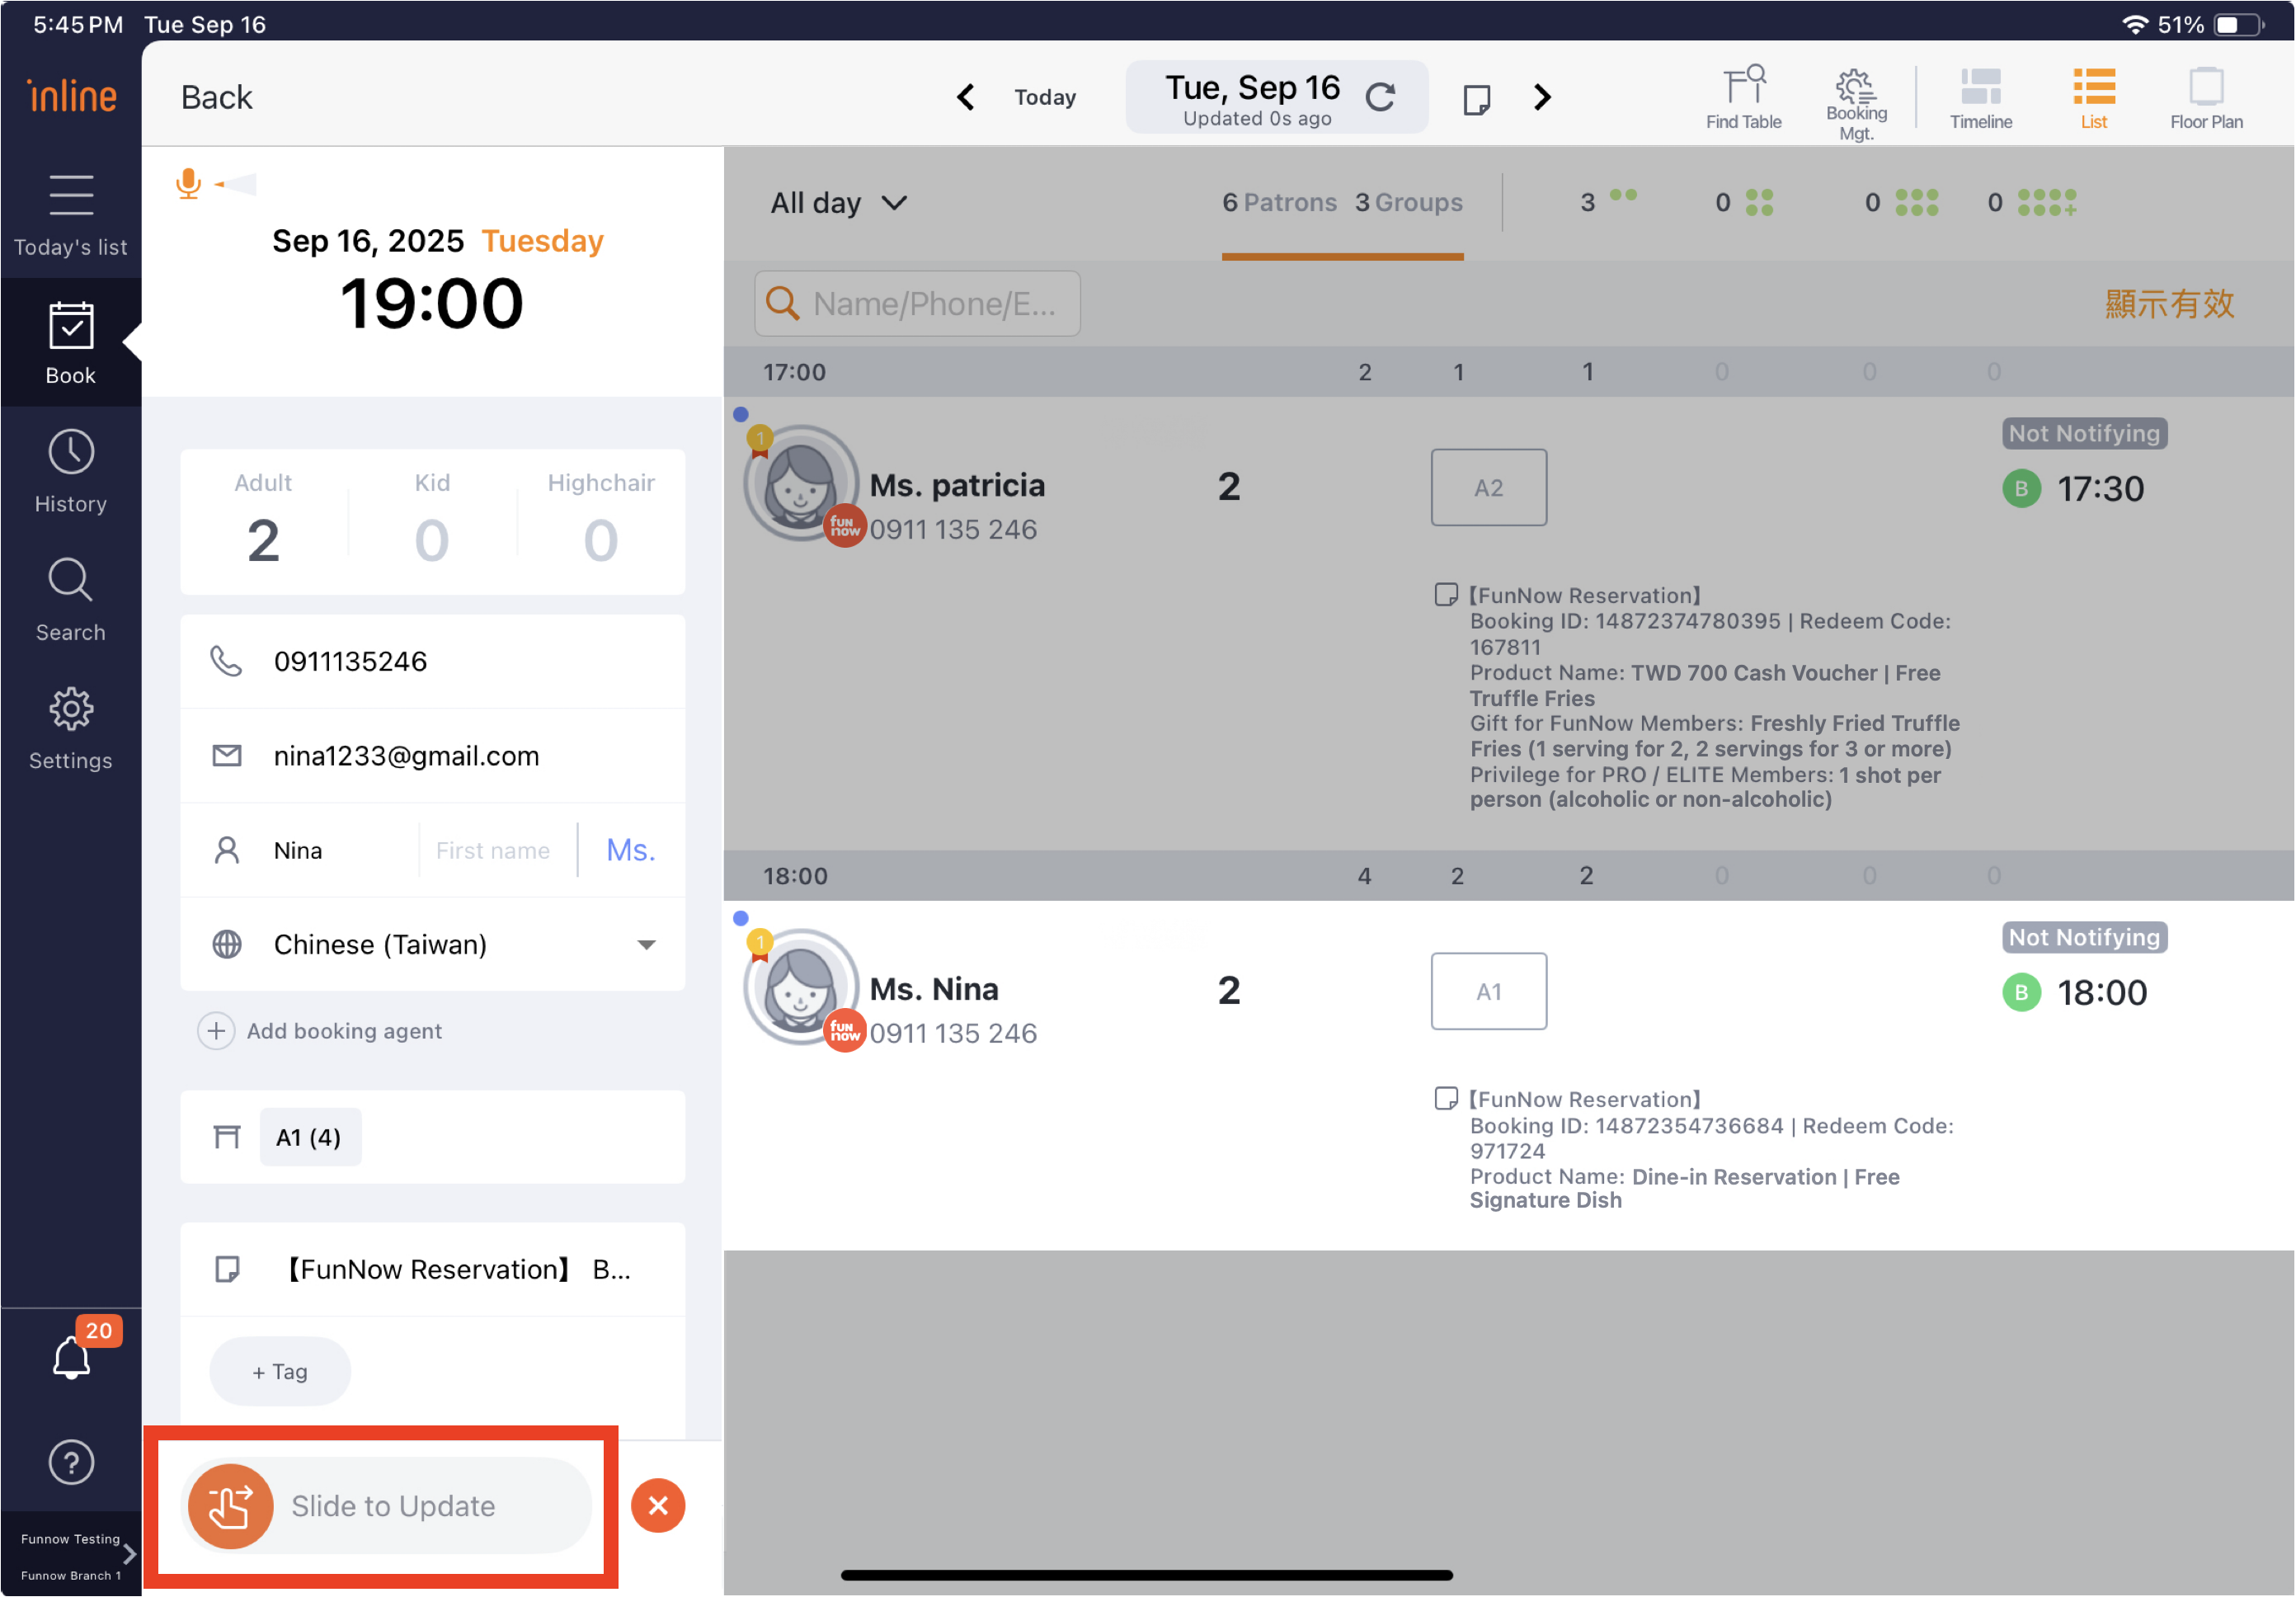Refresh the Tue, Sep 16 date

1380,97
